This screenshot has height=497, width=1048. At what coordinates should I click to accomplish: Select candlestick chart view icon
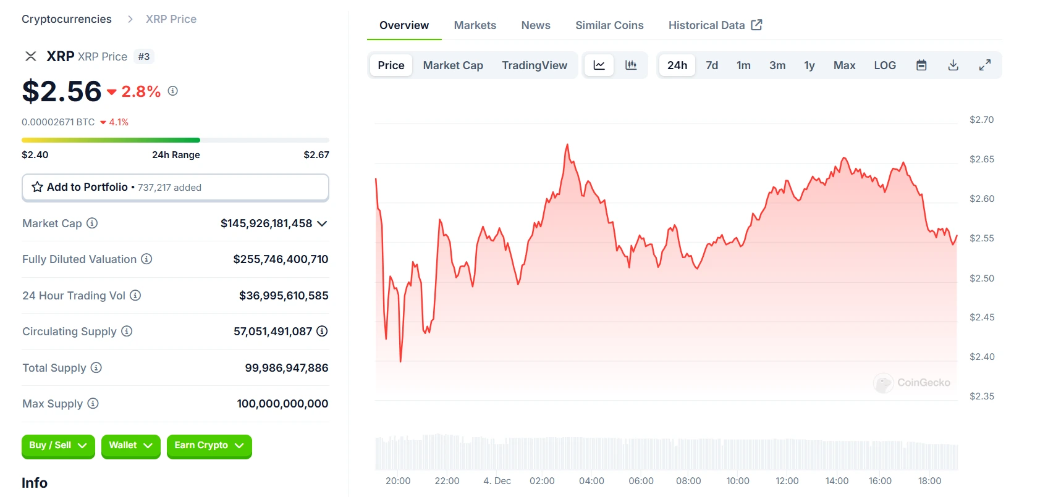[631, 65]
